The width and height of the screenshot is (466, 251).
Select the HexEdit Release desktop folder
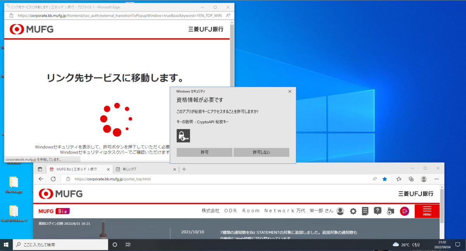[14, 214]
